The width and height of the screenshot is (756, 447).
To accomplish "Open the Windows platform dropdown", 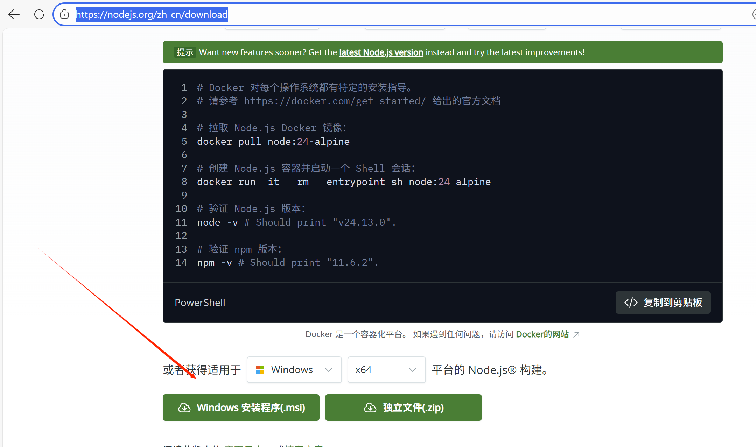I will point(294,370).
